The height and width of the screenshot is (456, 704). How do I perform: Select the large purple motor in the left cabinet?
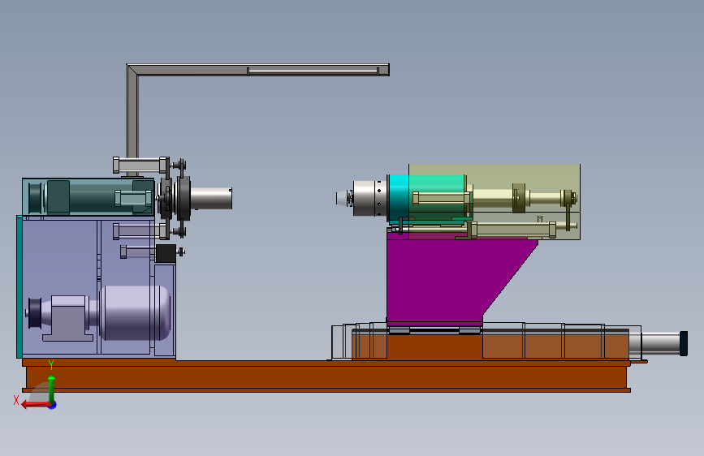click(x=135, y=313)
